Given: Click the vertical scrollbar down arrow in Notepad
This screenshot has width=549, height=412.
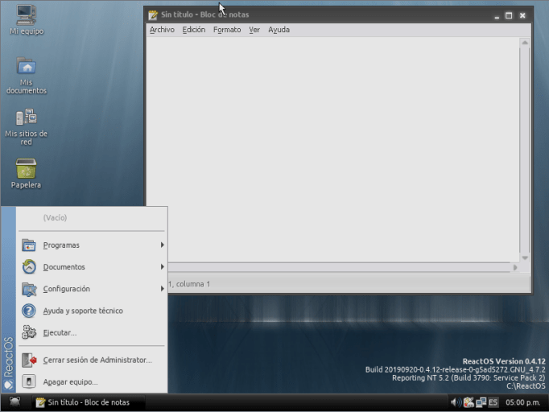Looking at the screenshot, I should coord(525,258).
